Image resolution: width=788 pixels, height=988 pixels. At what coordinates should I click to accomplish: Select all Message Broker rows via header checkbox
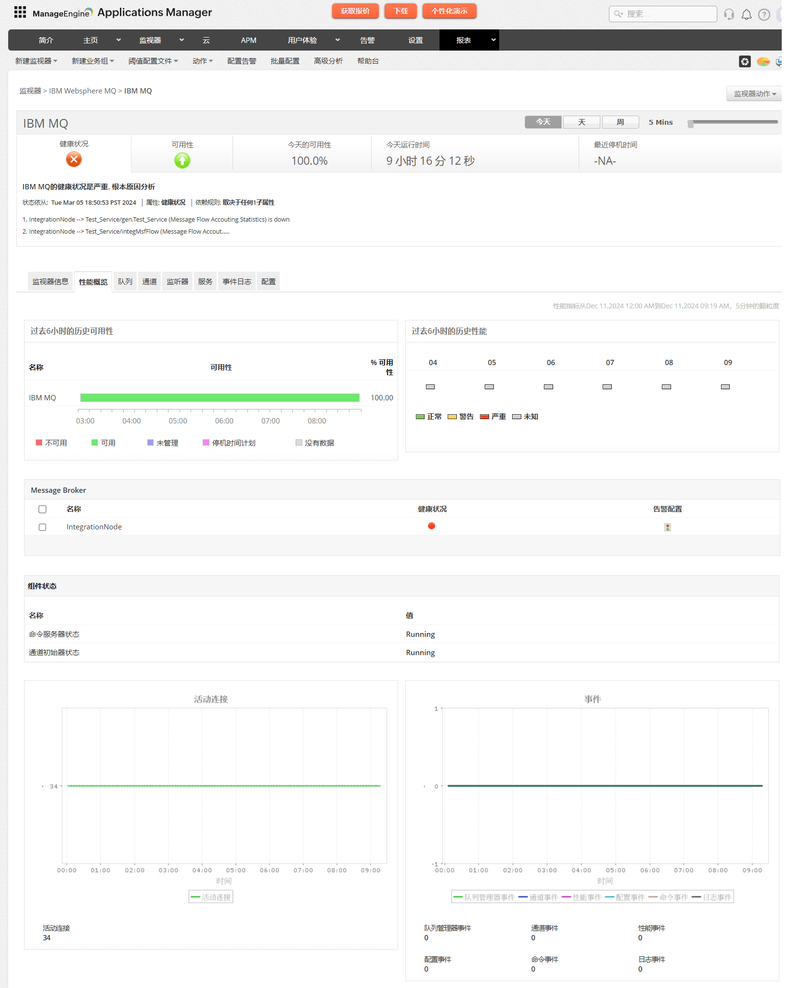42,509
